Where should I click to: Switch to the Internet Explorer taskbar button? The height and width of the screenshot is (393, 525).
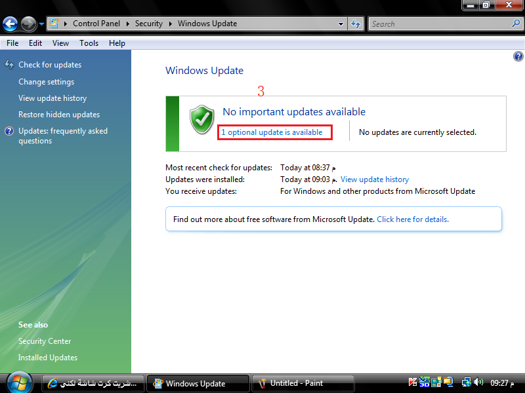[93, 383]
